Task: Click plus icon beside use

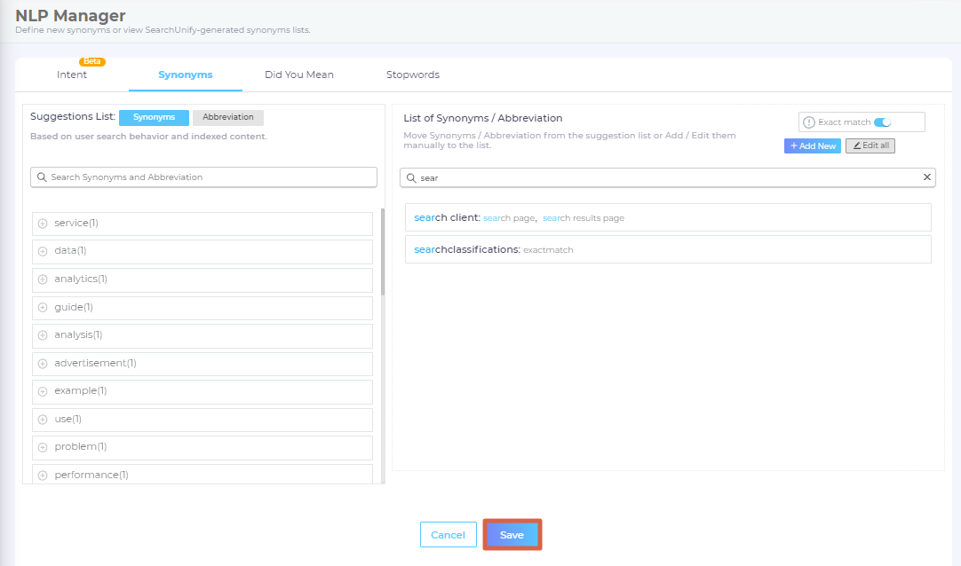Action: coord(43,419)
